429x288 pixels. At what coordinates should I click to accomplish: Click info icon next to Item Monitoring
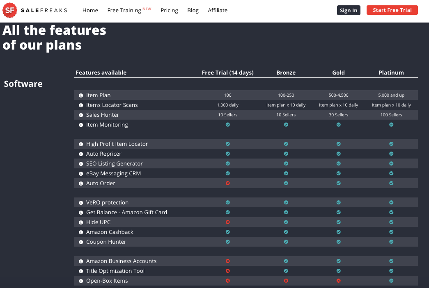(x=81, y=125)
